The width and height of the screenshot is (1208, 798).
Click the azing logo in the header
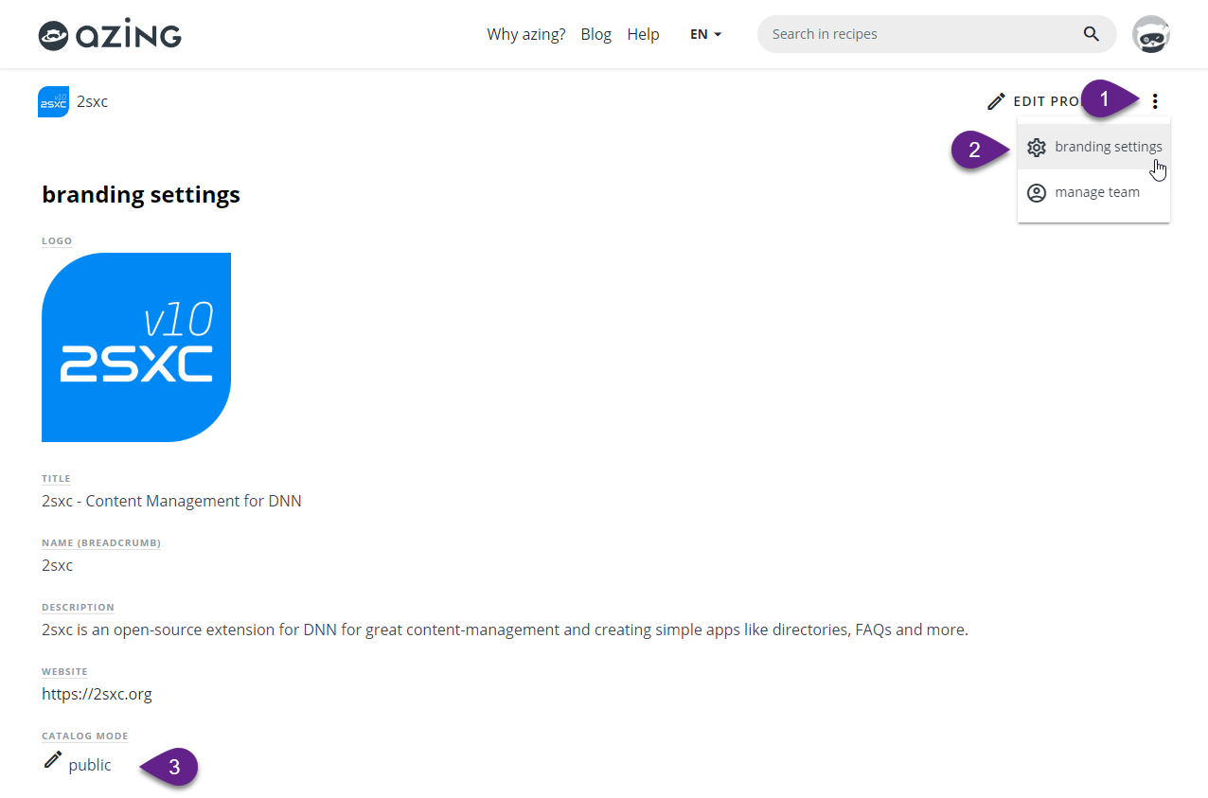(x=110, y=35)
